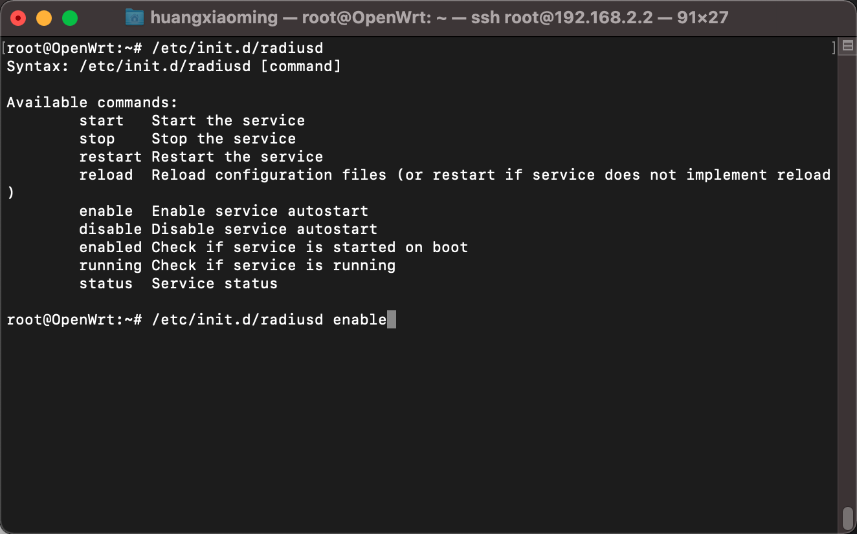Click the 'reload' command in the list
This screenshot has height=534, width=857.
(106, 175)
